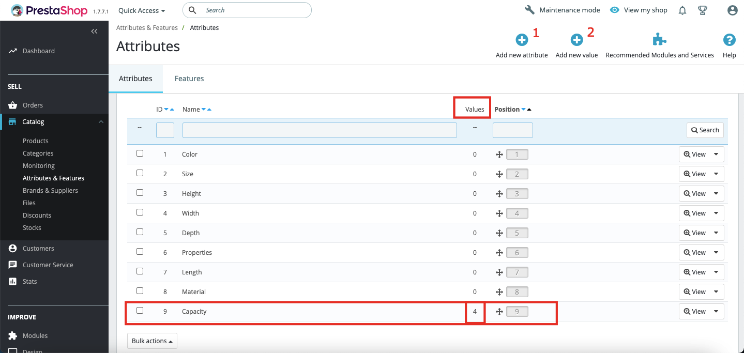The height and width of the screenshot is (353, 744).
Task: Open the action dropdown arrow for Properties row
Action: (x=716, y=253)
